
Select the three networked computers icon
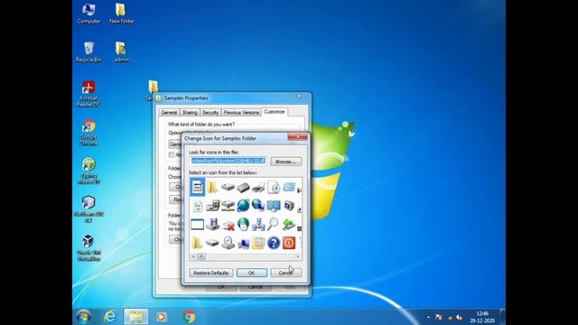[258, 224]
